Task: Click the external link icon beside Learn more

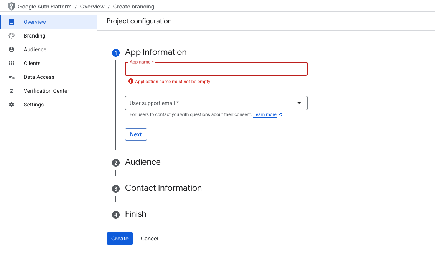Action: pos(280,114)
